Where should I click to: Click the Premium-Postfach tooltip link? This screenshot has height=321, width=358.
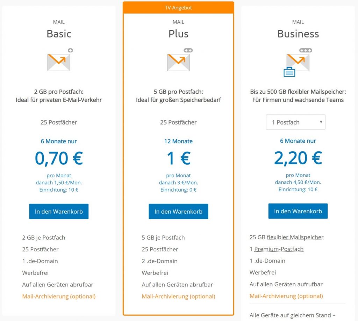click(279, 249)
